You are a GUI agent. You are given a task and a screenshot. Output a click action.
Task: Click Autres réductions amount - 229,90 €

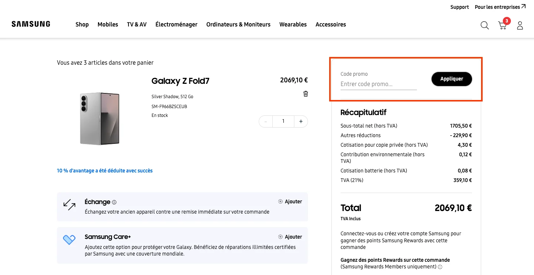(461, 135)
